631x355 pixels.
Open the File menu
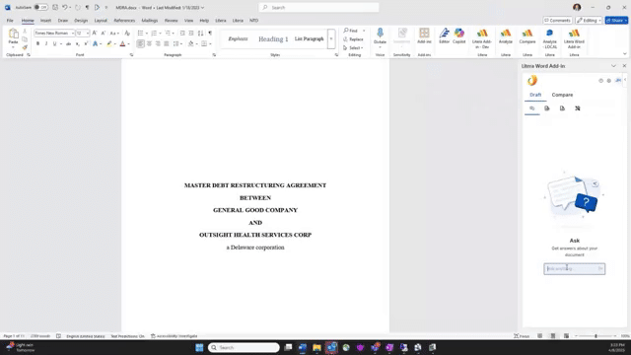pos(10,20)
